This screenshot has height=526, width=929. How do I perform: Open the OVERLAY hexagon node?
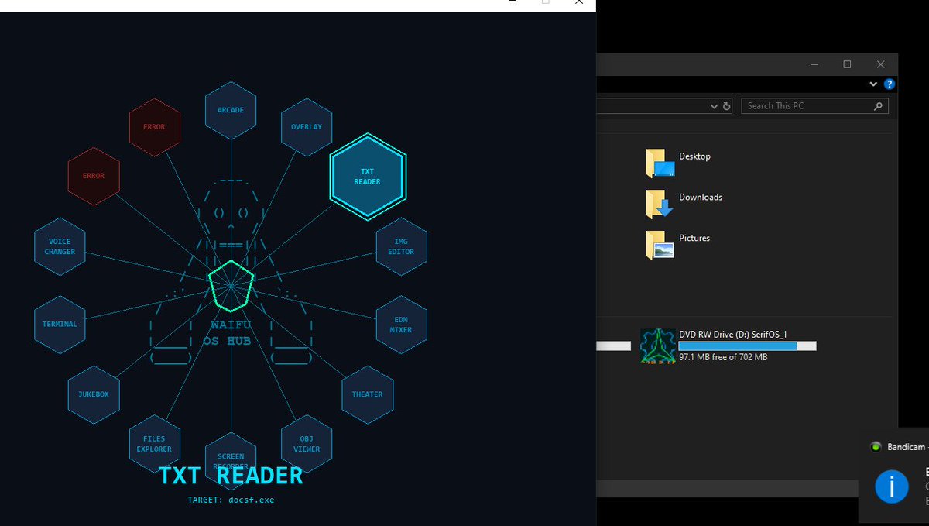click(307, 126)
